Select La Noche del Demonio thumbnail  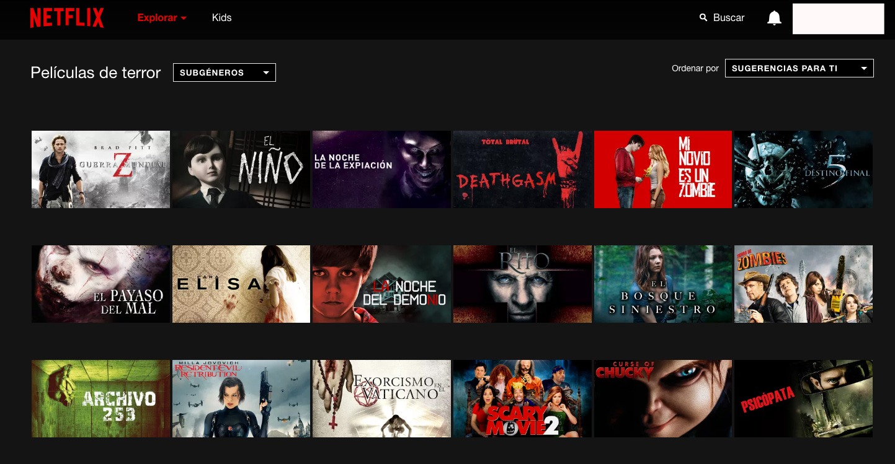click(x=381, y=284)
